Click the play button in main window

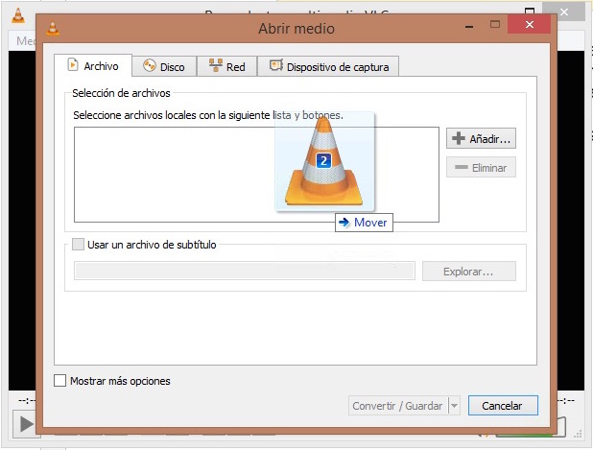pos(26,424)
